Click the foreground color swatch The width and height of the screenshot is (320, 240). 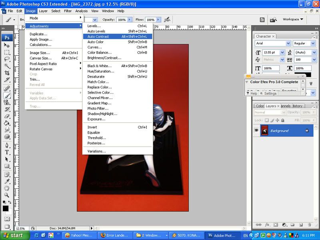tap(6, 208)
